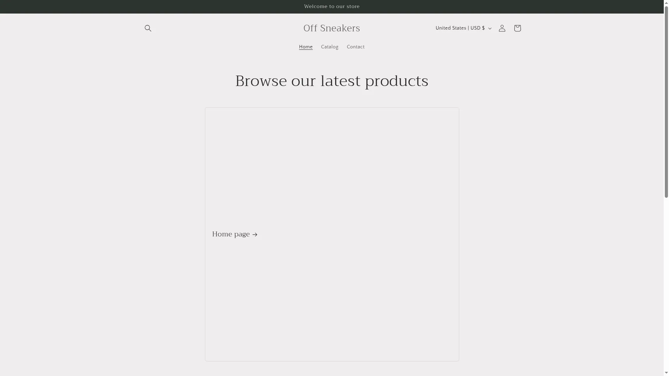Open the account log in icon
The height and width of the screenshot is (376, 669).
502,28
